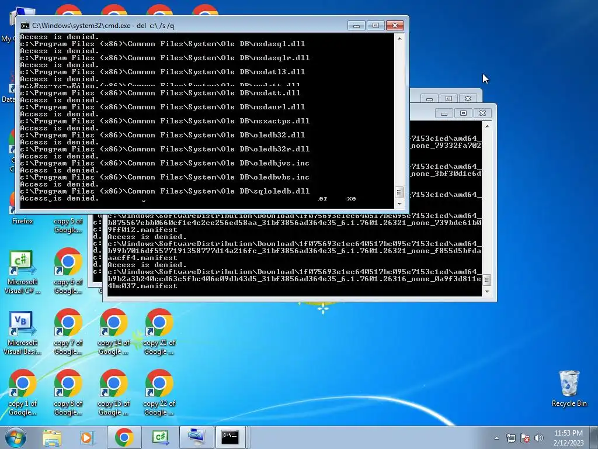Click the lower cmd window scrollbar thumb
Viewport: 598px width, 449px height.
coord(486,280)
